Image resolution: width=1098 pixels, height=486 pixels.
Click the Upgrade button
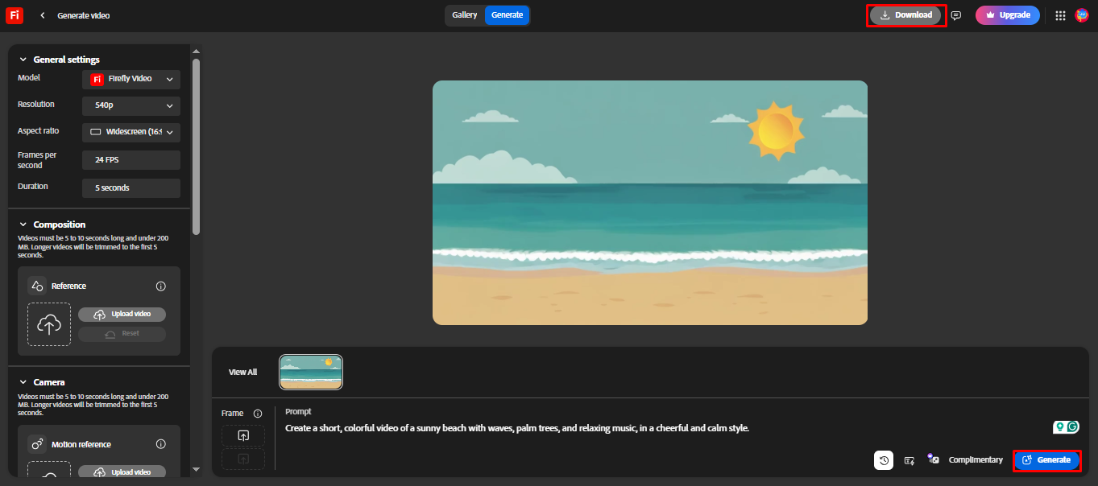1007,14
